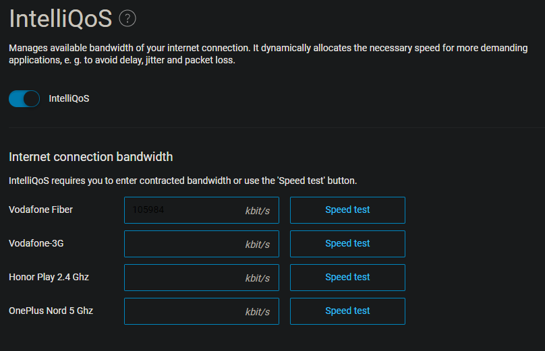
Task: Click the Vodafone-3G bandwidth input field
Action: pos(202,244)
